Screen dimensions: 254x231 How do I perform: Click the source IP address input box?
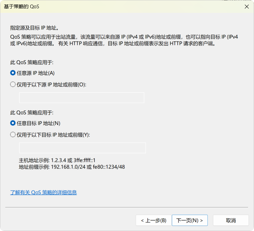(81, 98)
